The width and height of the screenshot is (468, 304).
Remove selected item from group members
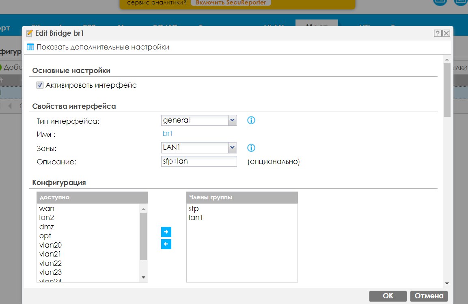tap(166, 244)
